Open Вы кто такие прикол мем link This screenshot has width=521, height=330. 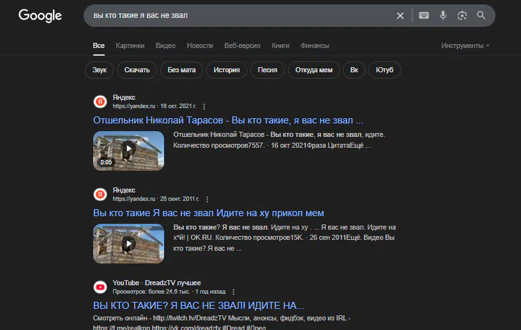208,213
